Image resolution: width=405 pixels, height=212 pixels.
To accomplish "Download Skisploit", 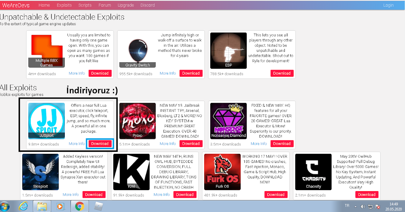I will click(x=94, y=195).
